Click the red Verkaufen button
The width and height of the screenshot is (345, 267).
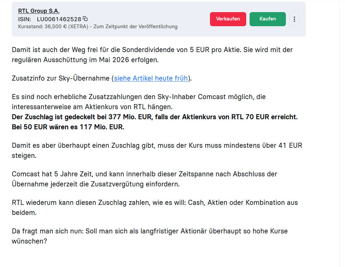pyautogui.click(x=228, y=19)
